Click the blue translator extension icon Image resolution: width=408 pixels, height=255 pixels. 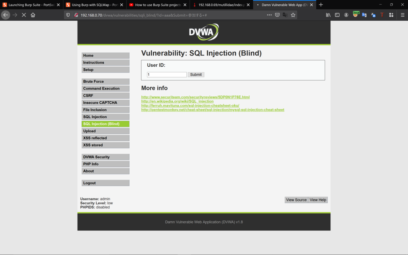[x=373, y=15]
